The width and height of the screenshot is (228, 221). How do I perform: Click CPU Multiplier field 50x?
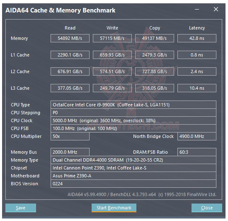[x=70, y=136]
